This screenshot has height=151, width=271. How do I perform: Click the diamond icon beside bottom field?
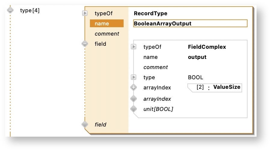85,124
